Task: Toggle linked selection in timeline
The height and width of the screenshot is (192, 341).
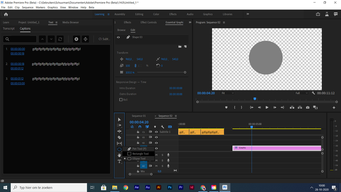Action: pos(147,127)
